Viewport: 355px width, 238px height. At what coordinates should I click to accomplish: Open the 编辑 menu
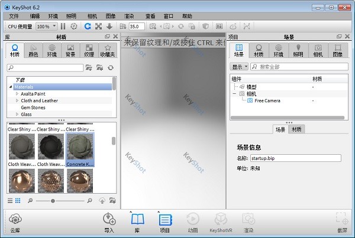(x=35, y=17)
